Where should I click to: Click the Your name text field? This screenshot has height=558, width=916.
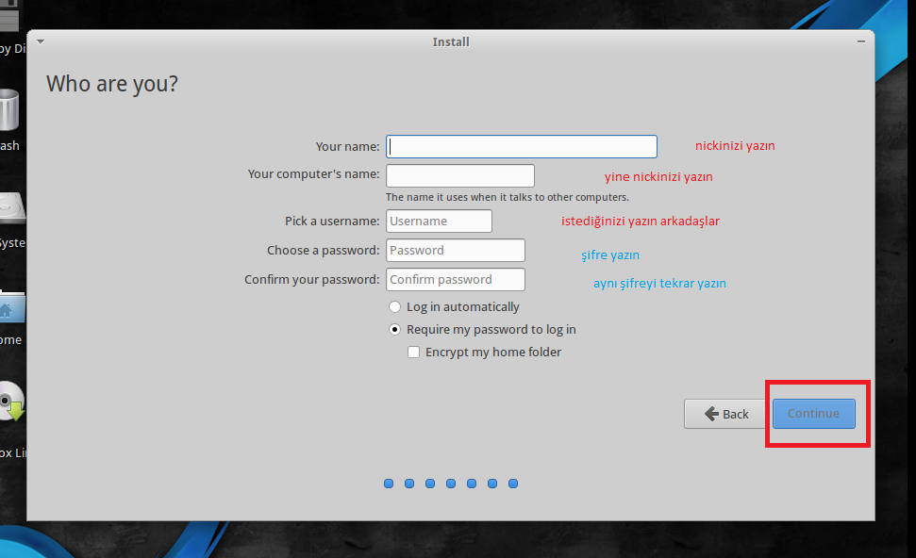pyautogui.click(x=521, y=146)
